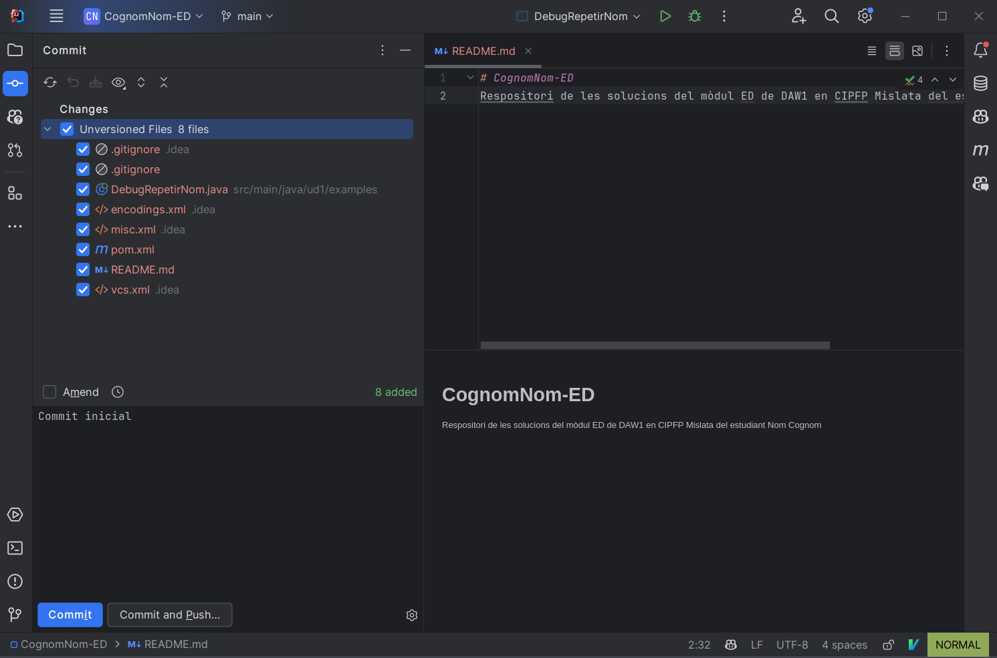Open the main branch dropdown
This screenshot has height=658, width=997.
(x=247, y=16)
